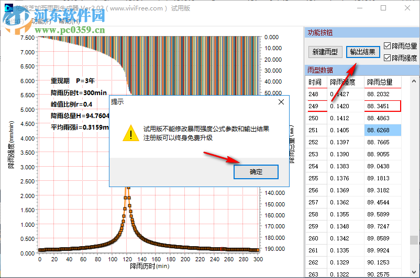
Task: Select time cell 256
Action: (x=316, y=190)
